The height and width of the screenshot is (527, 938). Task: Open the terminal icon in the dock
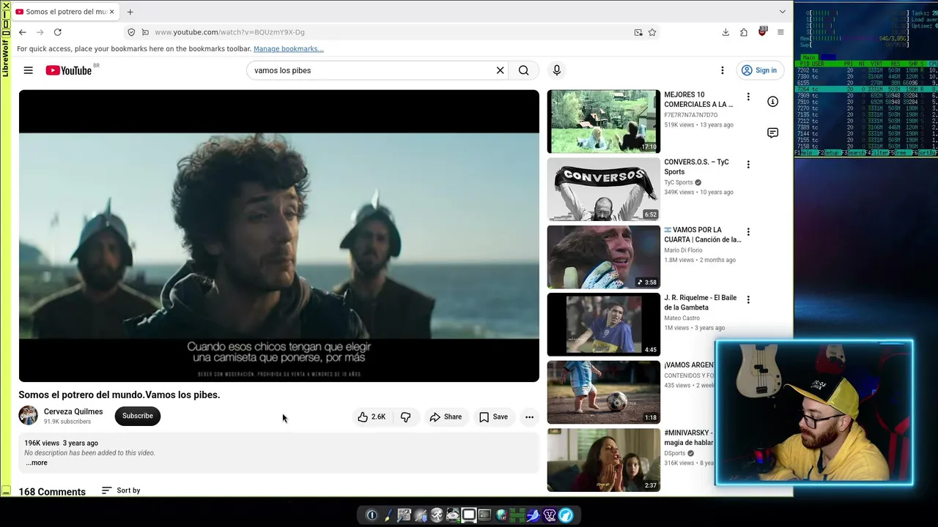pyautogui.click(x=485, y=515)
